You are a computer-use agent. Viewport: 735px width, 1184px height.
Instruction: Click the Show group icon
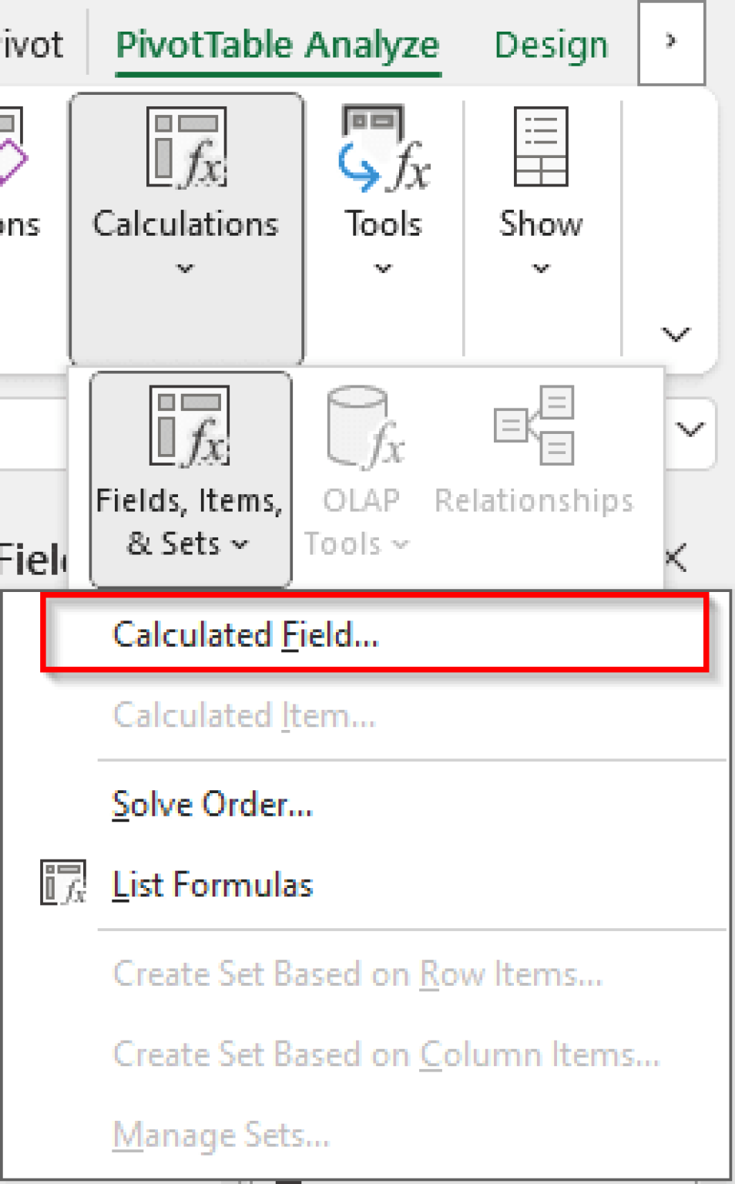pos(541,146)
